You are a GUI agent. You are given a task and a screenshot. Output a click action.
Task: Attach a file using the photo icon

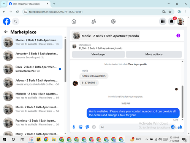tap(81, 127)
